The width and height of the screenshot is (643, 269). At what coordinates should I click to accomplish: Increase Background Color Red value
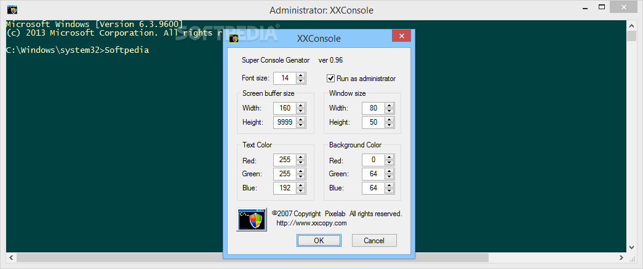click(x=389, y=157)
